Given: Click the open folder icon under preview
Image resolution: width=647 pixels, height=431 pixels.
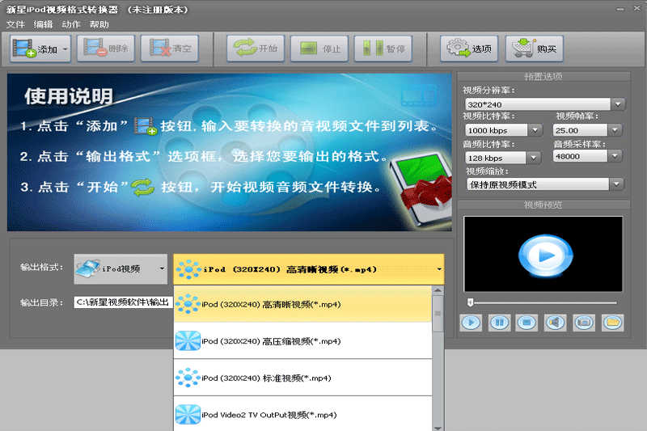Looking at the screenshot, I should [613, 323].
